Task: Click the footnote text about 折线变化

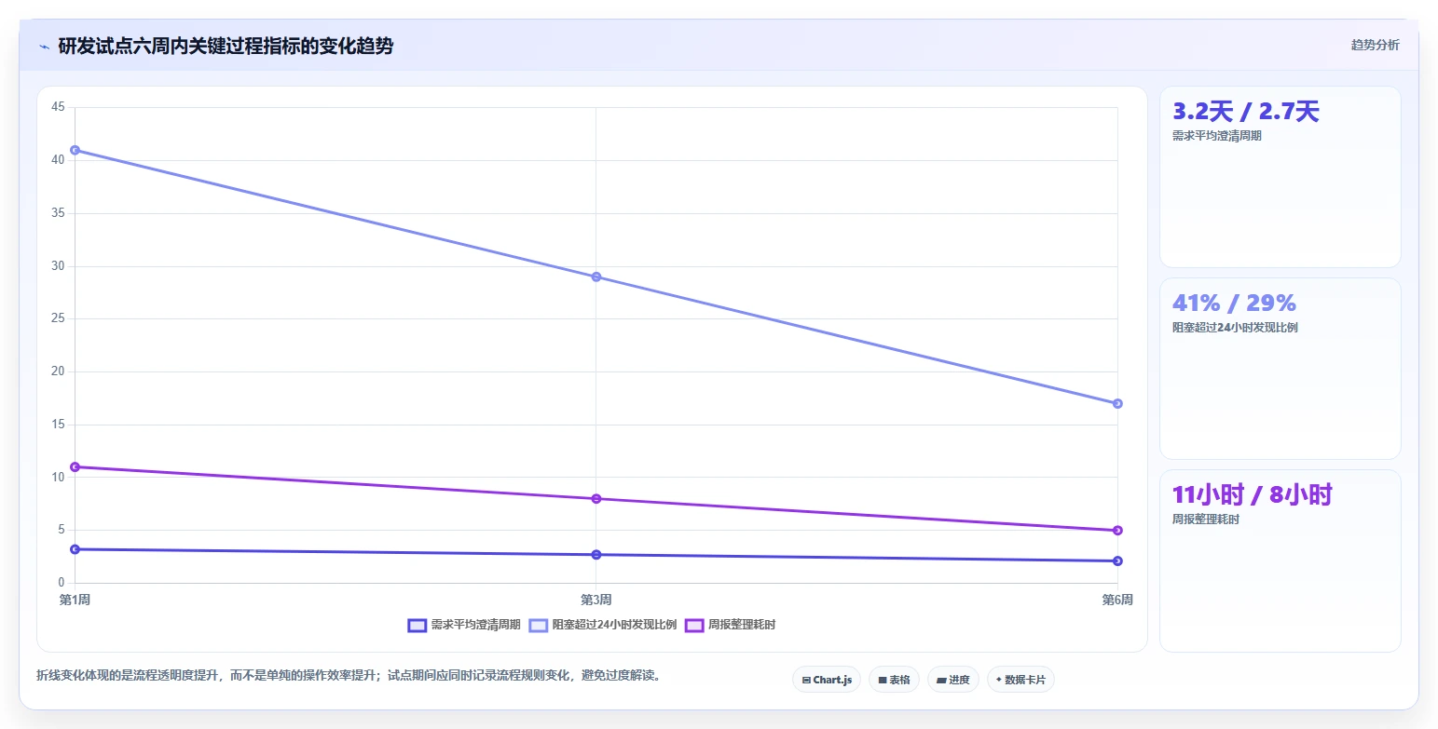Action: [350, 676]
